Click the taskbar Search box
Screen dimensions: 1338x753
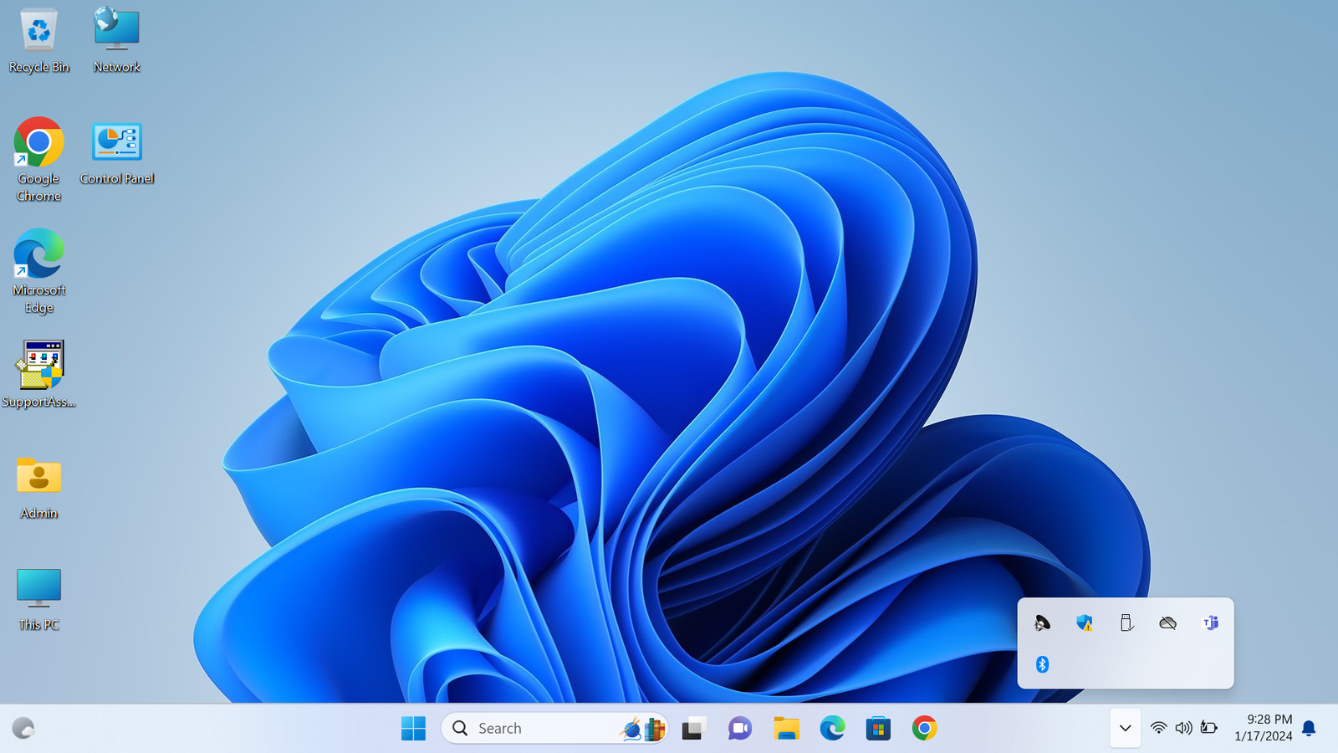535,729
